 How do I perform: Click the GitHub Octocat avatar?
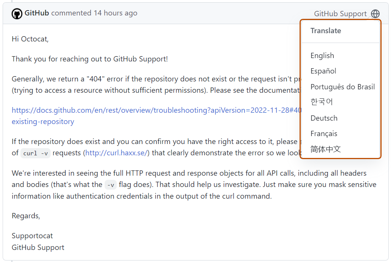17,13
